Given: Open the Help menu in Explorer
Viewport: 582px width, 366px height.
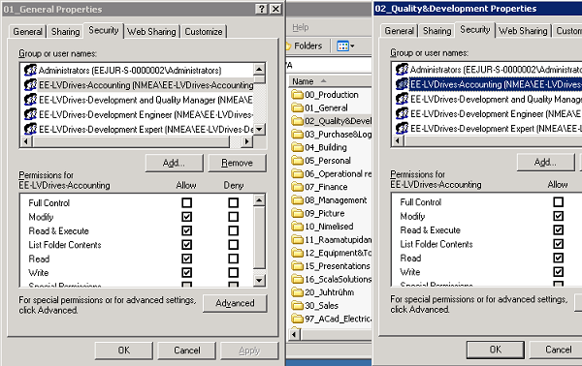Looking at the screenshot, I should (x=301, y=27).
